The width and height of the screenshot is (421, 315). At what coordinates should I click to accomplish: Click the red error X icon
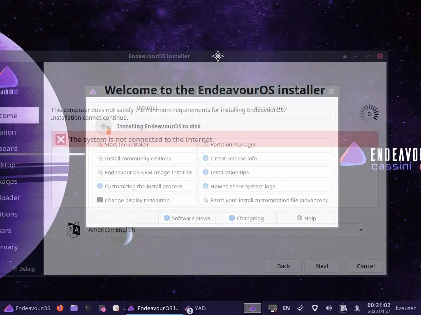61,139
